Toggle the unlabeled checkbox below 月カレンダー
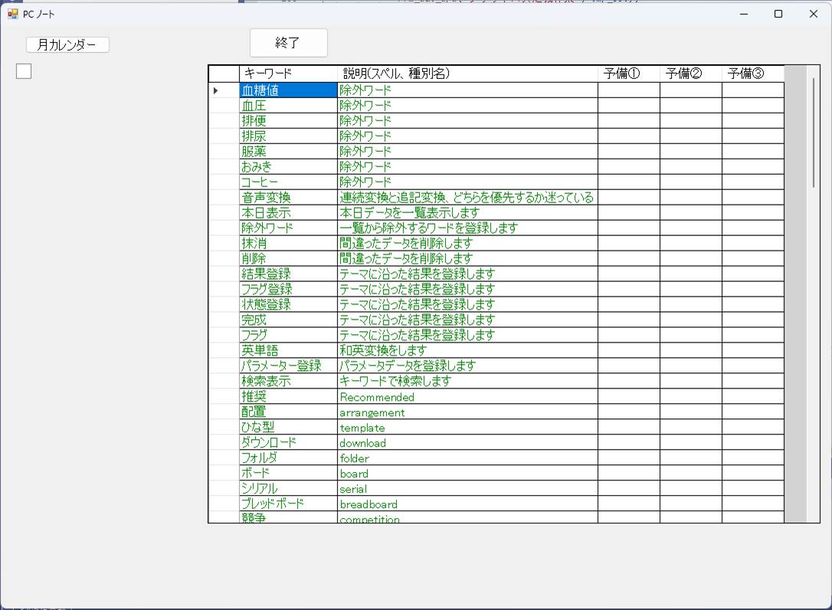This screenshot has height=610, width=832. tap(24, 71)
